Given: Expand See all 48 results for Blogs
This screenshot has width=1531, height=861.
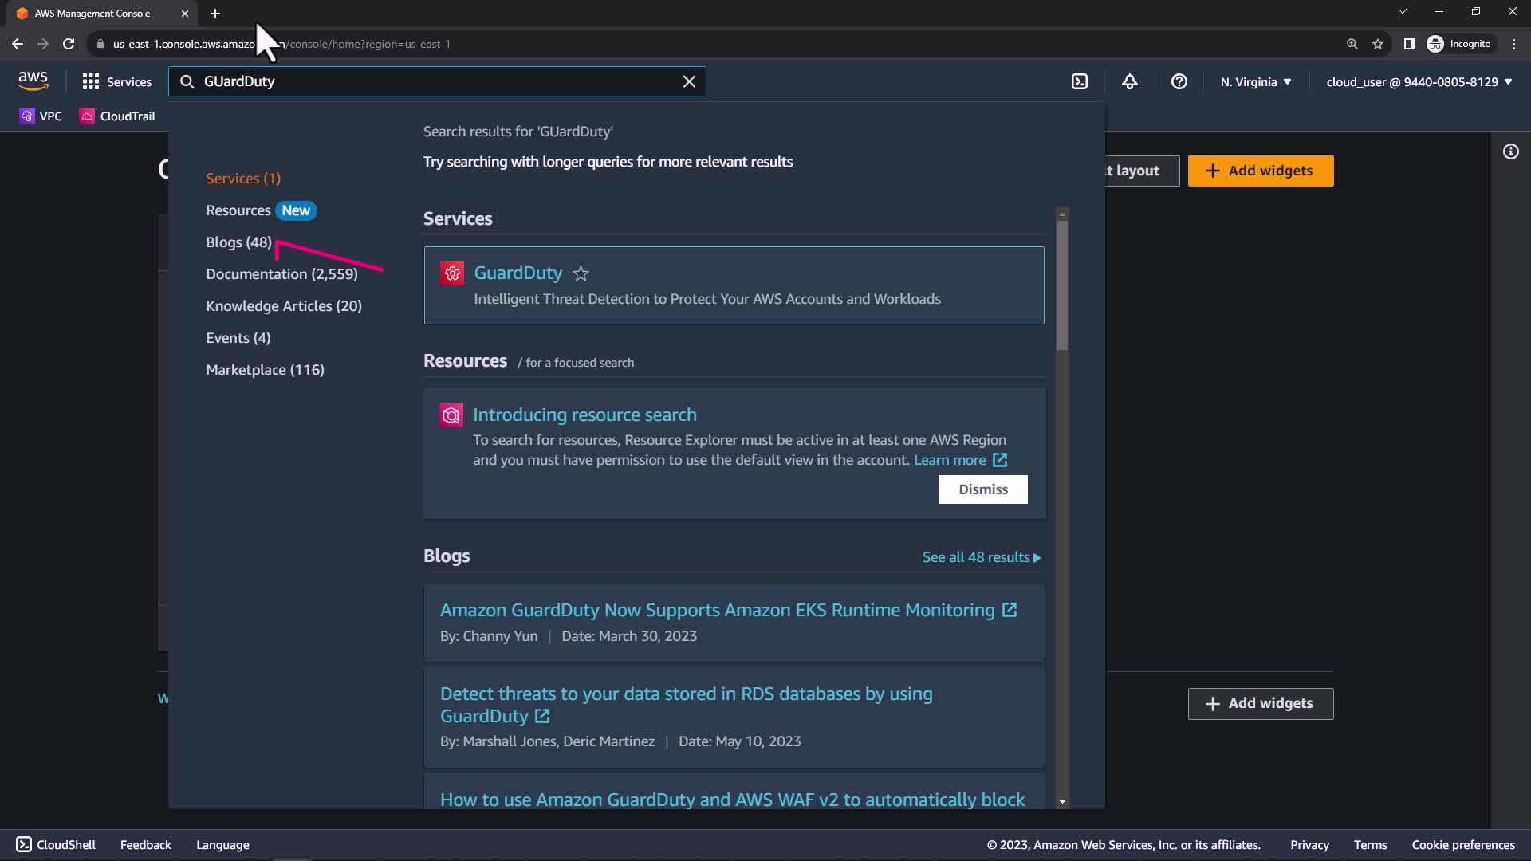Looking at the screenshot, I should point(981,557).
